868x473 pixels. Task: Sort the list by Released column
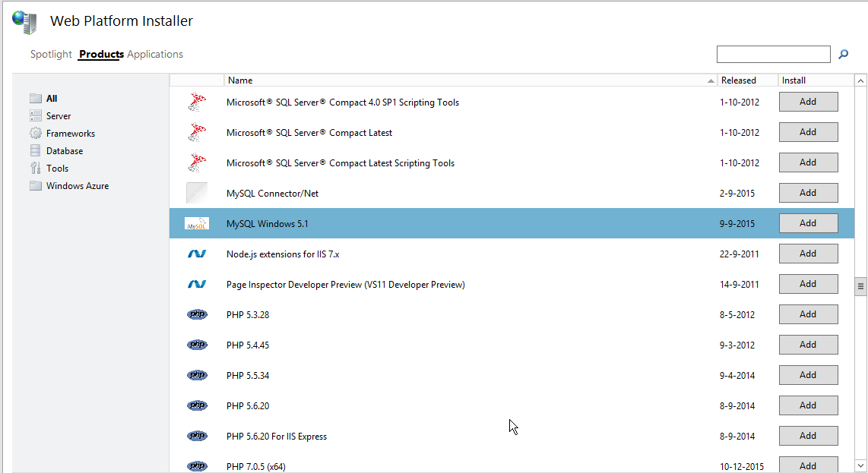(x=748, y=80)
